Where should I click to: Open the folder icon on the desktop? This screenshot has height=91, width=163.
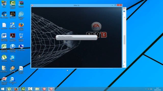coord(4,69)
